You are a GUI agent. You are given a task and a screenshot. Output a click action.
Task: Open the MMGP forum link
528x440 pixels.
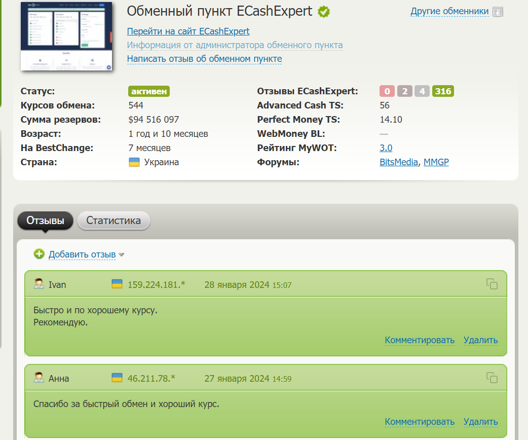pyautogui.click(x=436, y=162)
